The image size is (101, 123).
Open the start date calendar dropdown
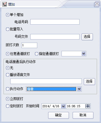point(63,106)
